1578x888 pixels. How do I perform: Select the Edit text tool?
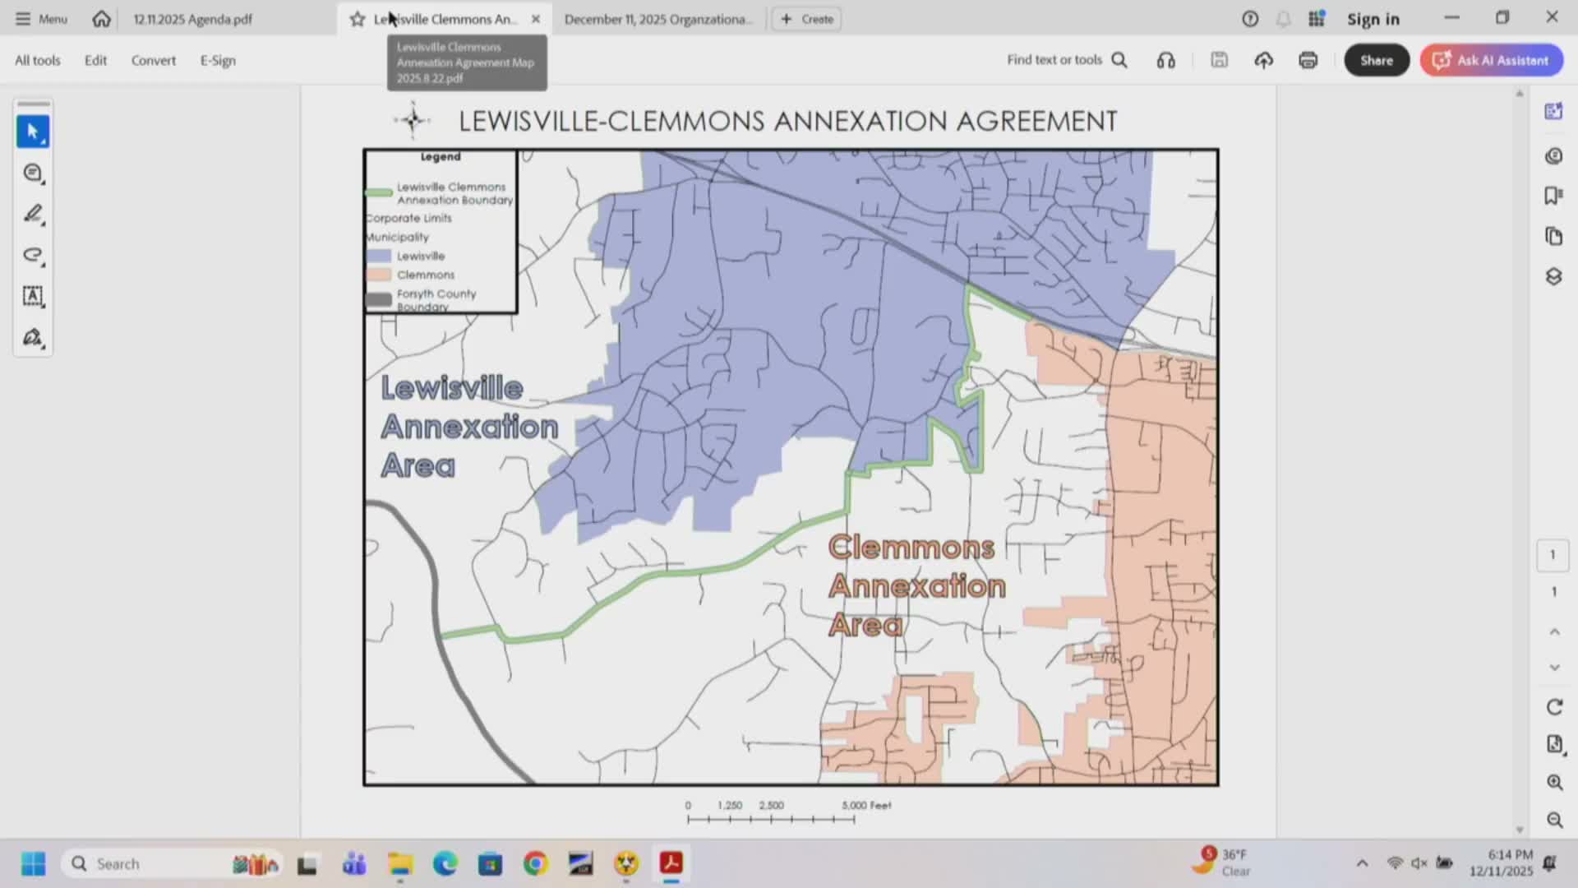click(x=33, y=297)
